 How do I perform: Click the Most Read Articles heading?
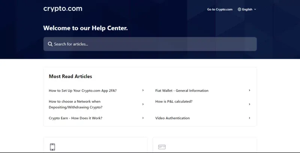tap(70, 76)
